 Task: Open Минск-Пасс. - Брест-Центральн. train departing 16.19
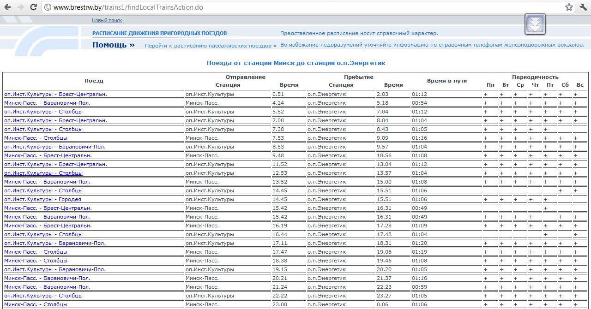click(48, 226)
